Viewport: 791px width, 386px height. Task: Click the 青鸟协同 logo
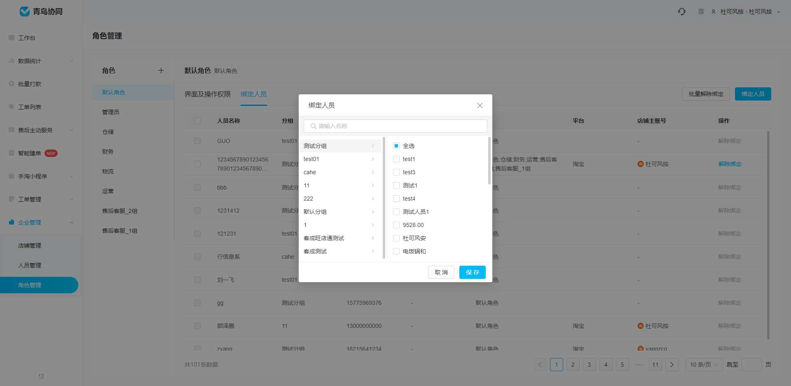point(41,12)
